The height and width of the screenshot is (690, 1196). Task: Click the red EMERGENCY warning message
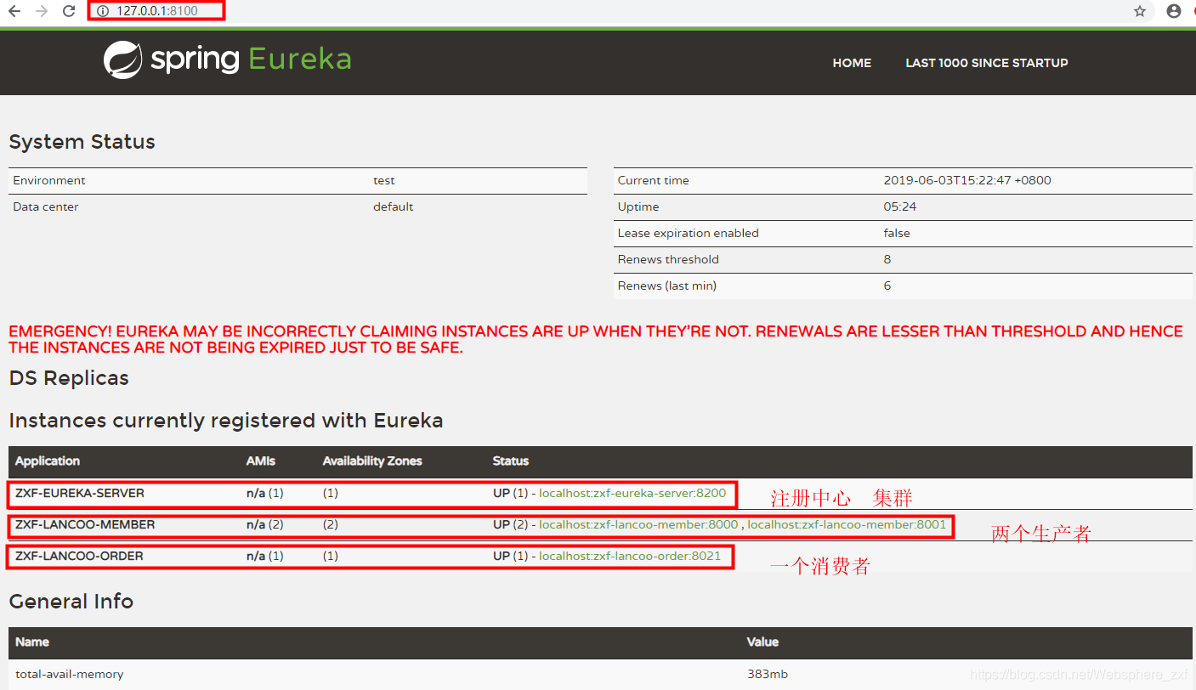tap(596, 339)
